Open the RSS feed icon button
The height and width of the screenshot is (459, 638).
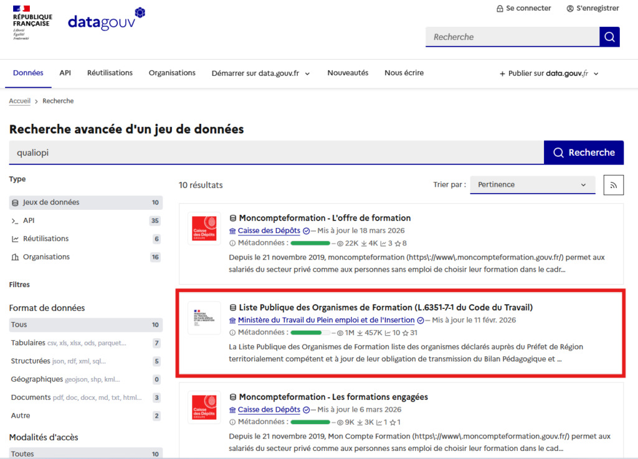614,185
